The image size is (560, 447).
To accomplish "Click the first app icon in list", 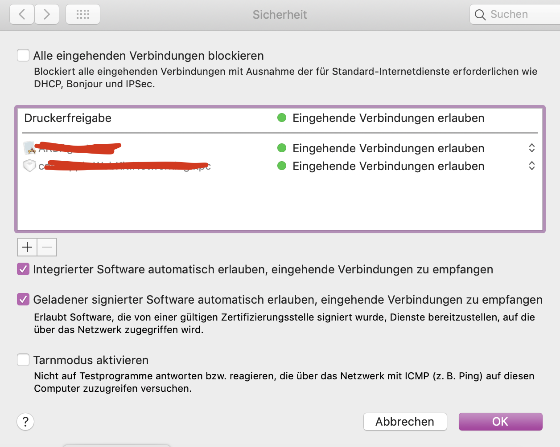I will tap(29, 148).
